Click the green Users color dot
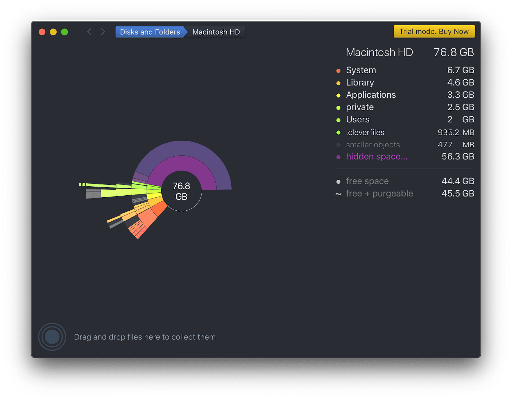 (x=339, y=120)
